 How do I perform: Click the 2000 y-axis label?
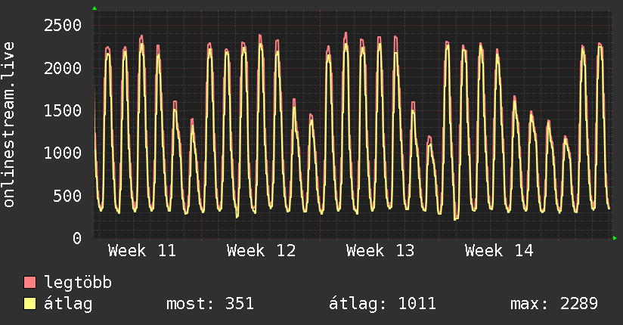tap(63, 68)
